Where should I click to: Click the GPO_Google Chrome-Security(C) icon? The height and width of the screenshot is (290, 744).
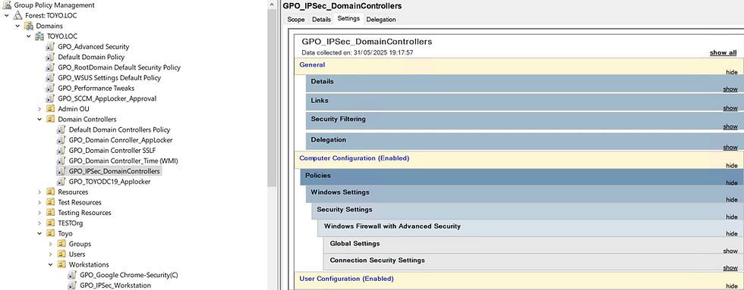[x=72, y=275]
